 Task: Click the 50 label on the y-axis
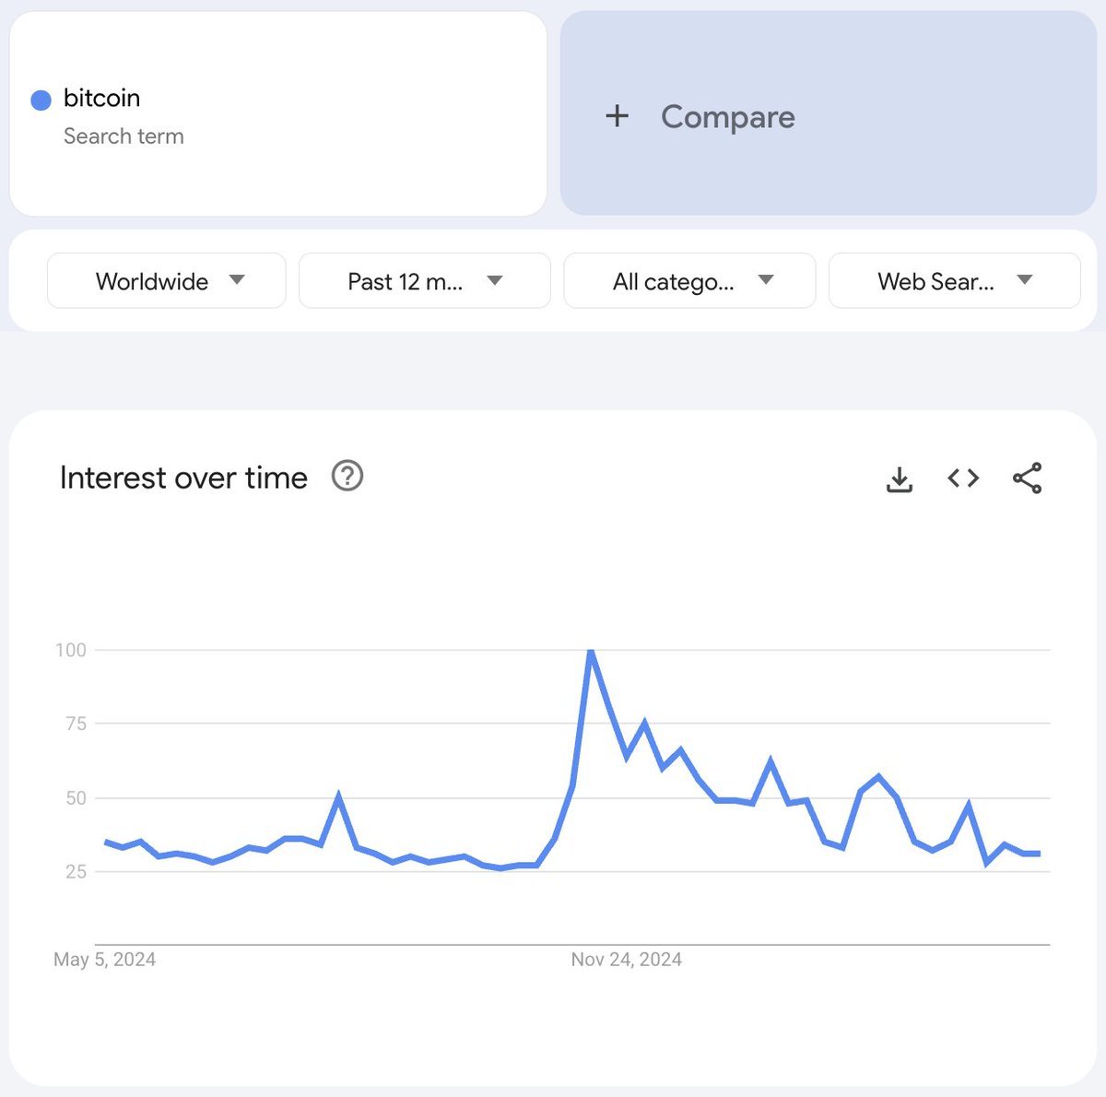76,798
